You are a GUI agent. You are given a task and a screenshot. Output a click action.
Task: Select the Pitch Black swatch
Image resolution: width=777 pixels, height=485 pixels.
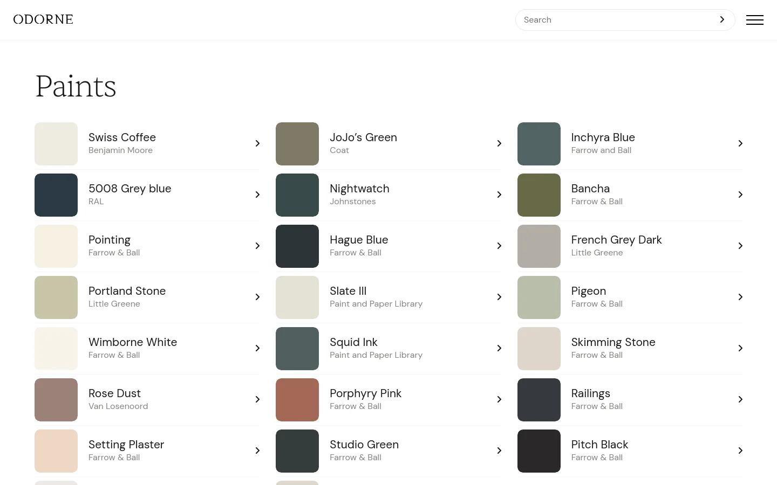click(539, 451)
